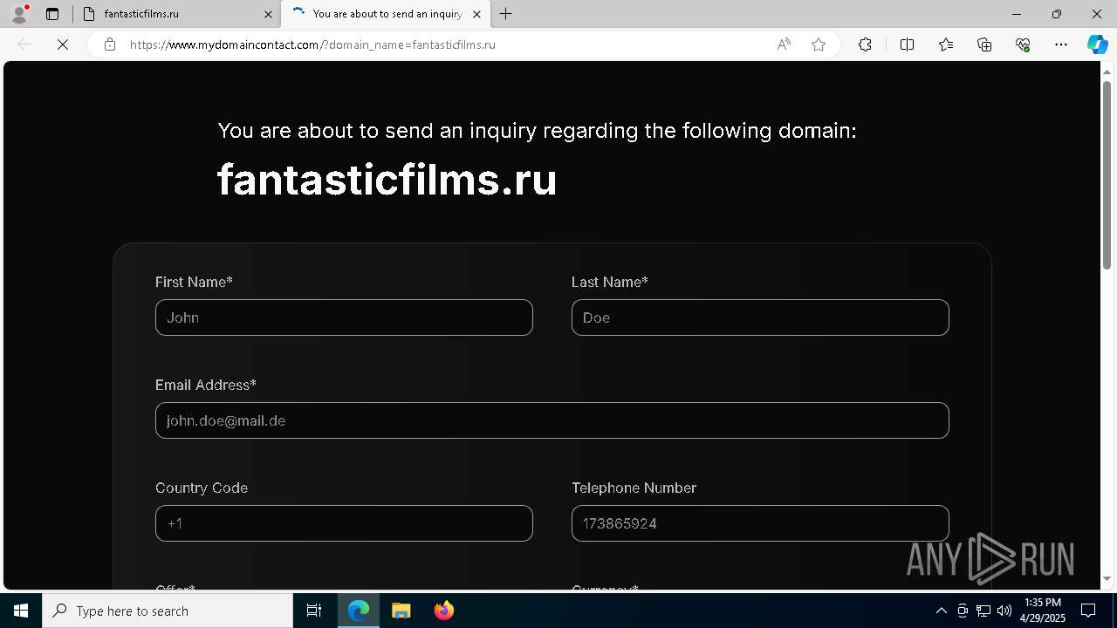Click the Country Code input
This screenshot has width=1117, height=628.
point(344,523)
